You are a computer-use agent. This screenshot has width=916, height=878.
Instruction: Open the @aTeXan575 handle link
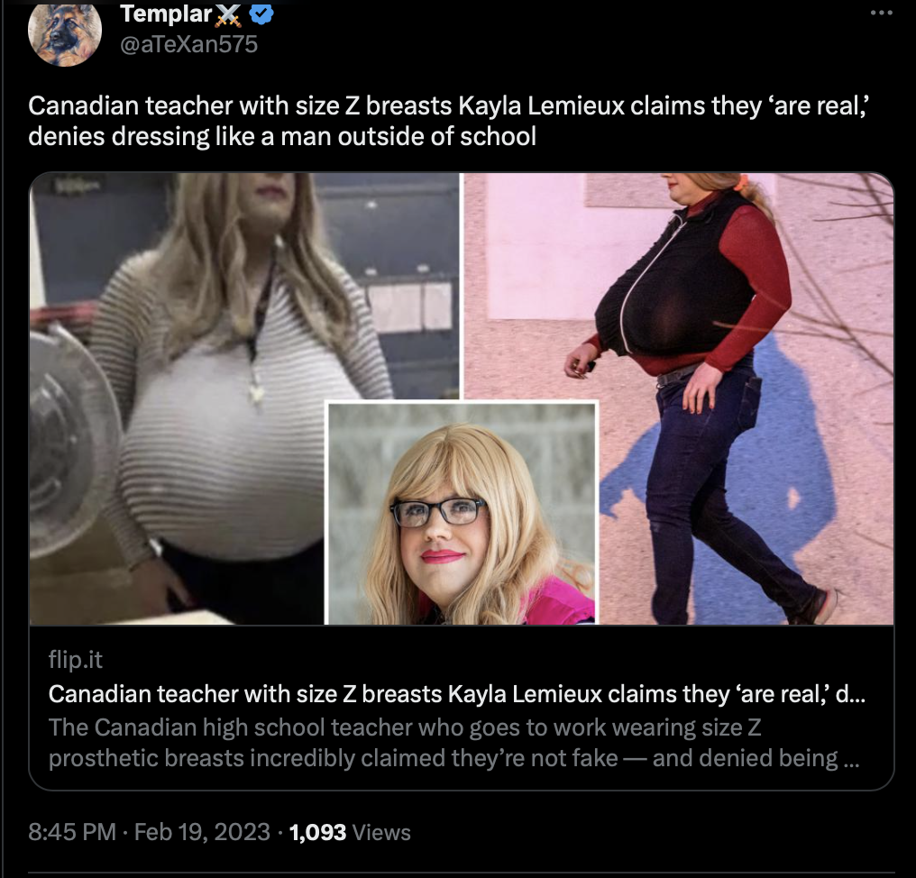[188, 44]
